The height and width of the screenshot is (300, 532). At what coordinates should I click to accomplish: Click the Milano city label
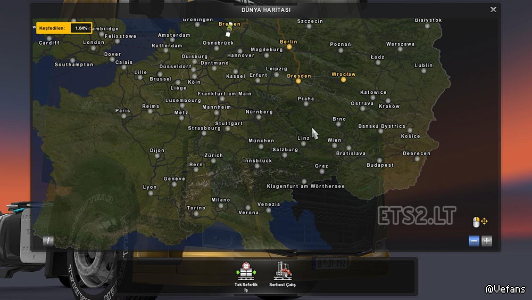coord(221,200)
